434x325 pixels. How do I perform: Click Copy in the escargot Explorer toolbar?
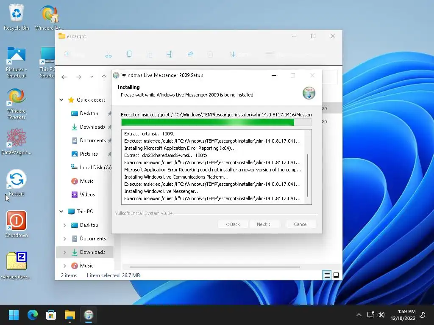click(x=129, y=55)
